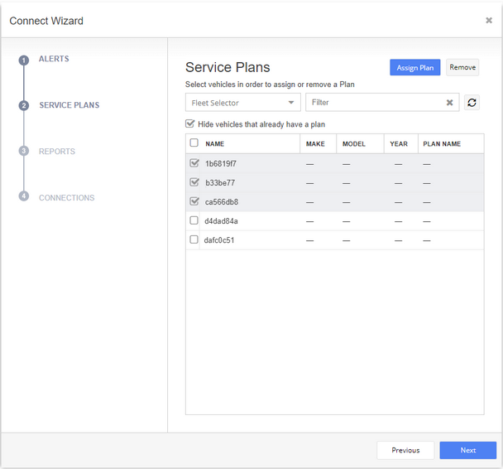Image resolution: width=503 pixels, height=469 pixels.
Task: Go to the SERVICE PLANS wizard step
Action: tap(69, 105)
